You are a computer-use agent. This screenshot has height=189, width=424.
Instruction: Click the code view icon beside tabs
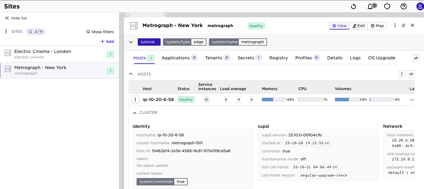(x=416, y=58)
